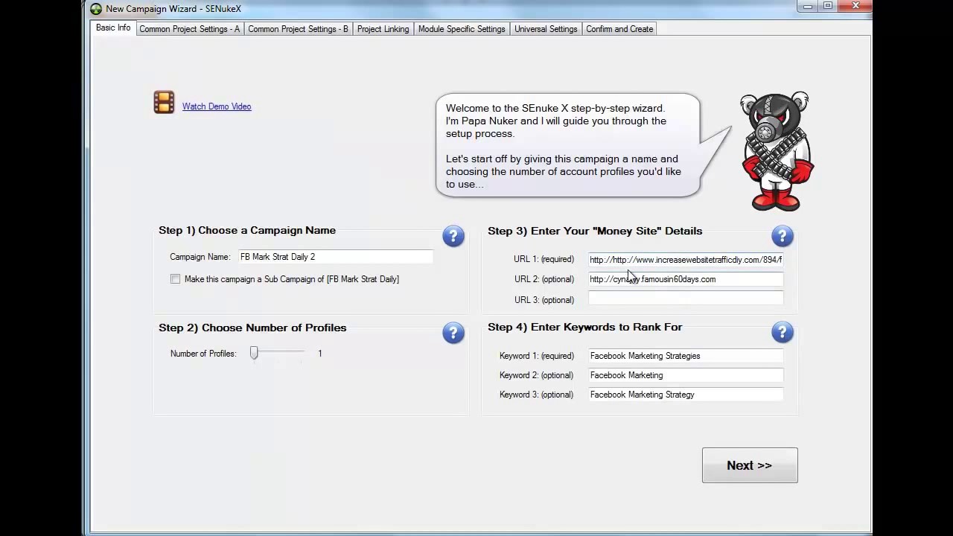Open help for Step 3 Money Site Details
Screen dimensions: 953x536
(x=783, y=236)
